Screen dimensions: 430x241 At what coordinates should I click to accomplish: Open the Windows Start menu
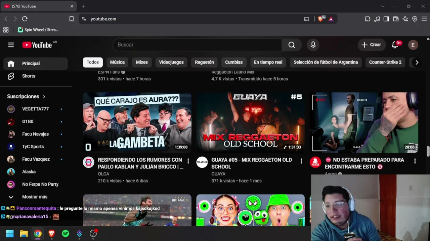coord(10,234)
